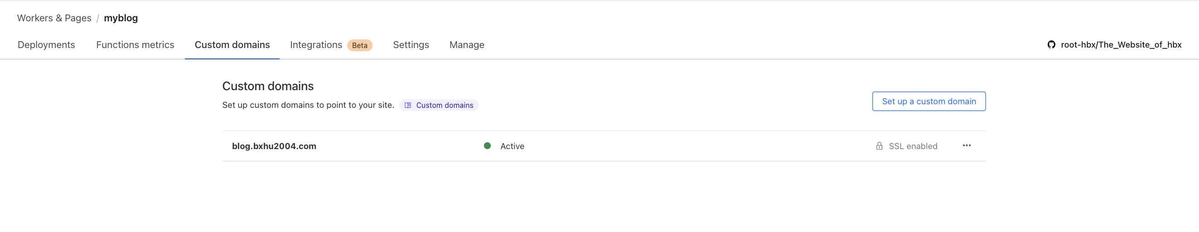The width and height of the screenshot is (1199, 232).
Task: Open the Functions metrics tab
Action: pyautogui.click(x=135, y=45)
